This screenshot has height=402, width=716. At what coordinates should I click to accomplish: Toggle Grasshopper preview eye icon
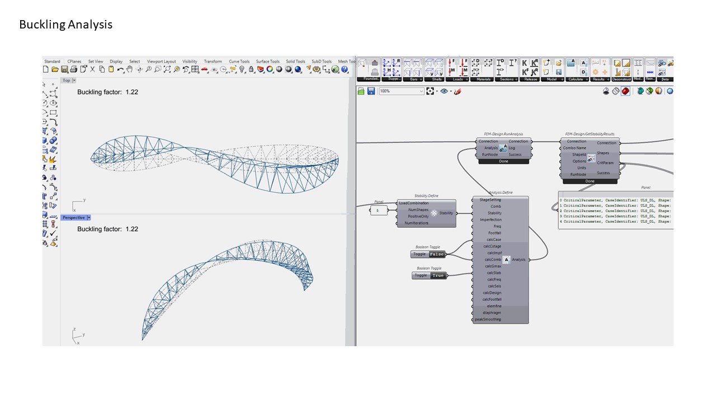click(444, 91)
